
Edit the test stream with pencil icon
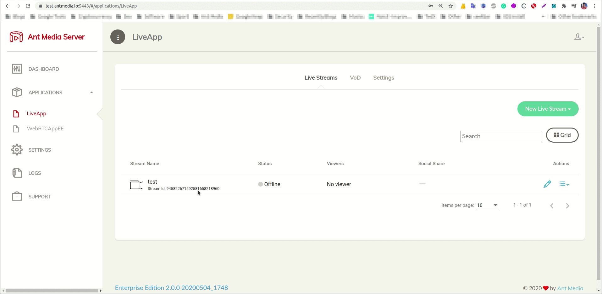[547, 184]
